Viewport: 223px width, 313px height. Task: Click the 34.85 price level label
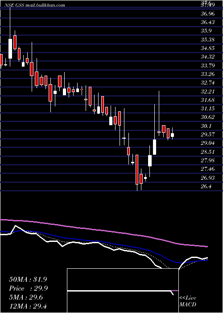point(208,48)
